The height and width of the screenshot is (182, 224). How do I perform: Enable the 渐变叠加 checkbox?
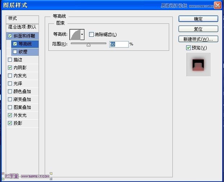[10, 99]
